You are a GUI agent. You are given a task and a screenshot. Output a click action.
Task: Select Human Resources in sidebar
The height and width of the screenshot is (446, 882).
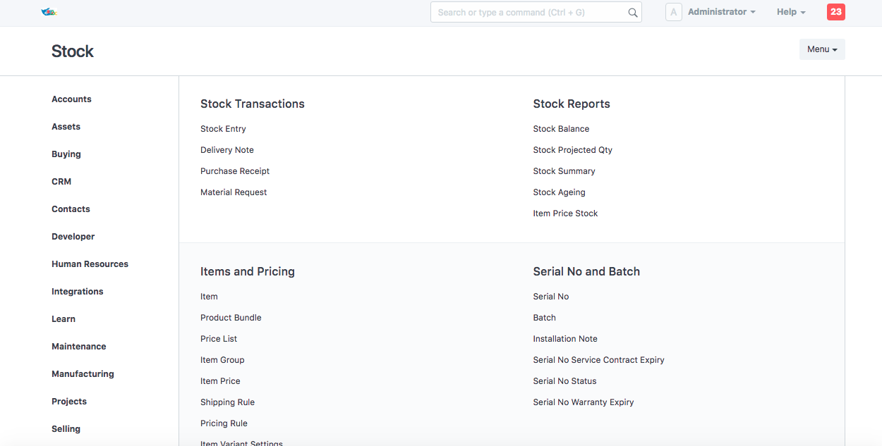click(90, 264)
